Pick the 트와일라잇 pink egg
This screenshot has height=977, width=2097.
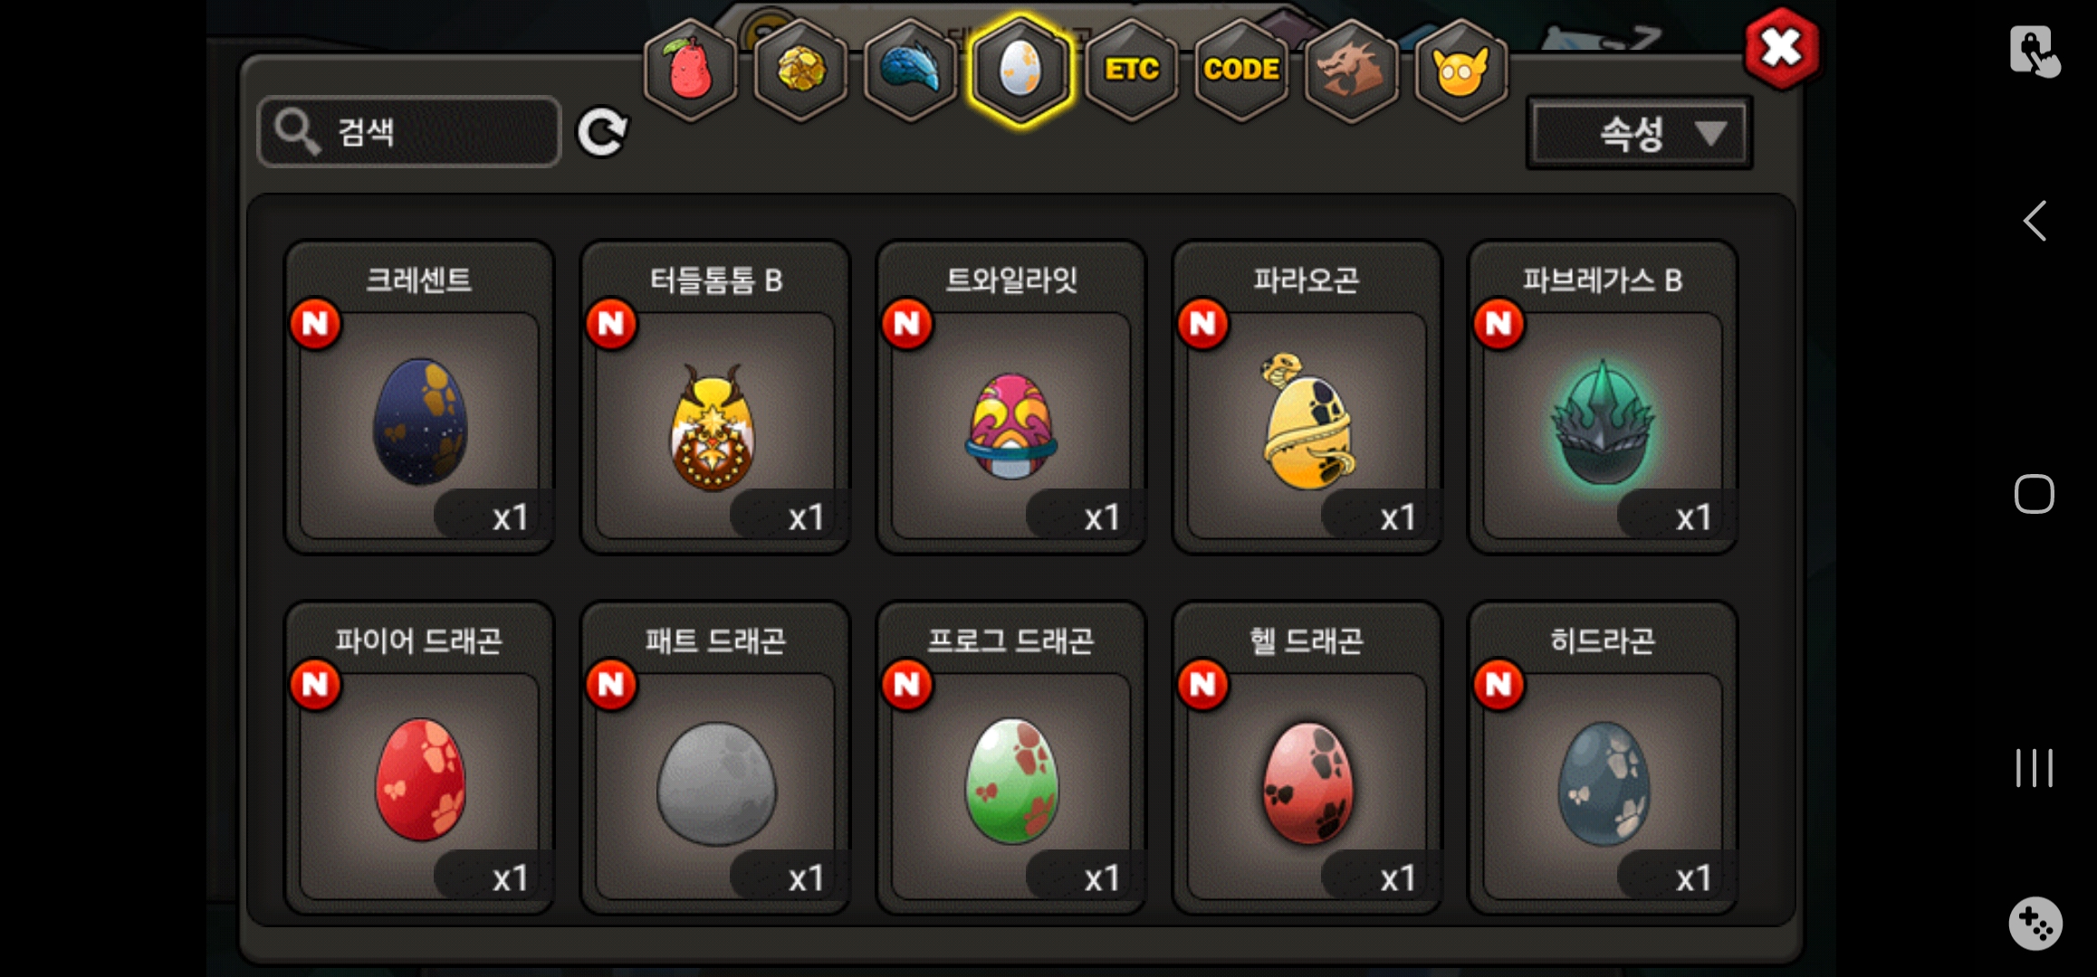tap(1011, 398)
